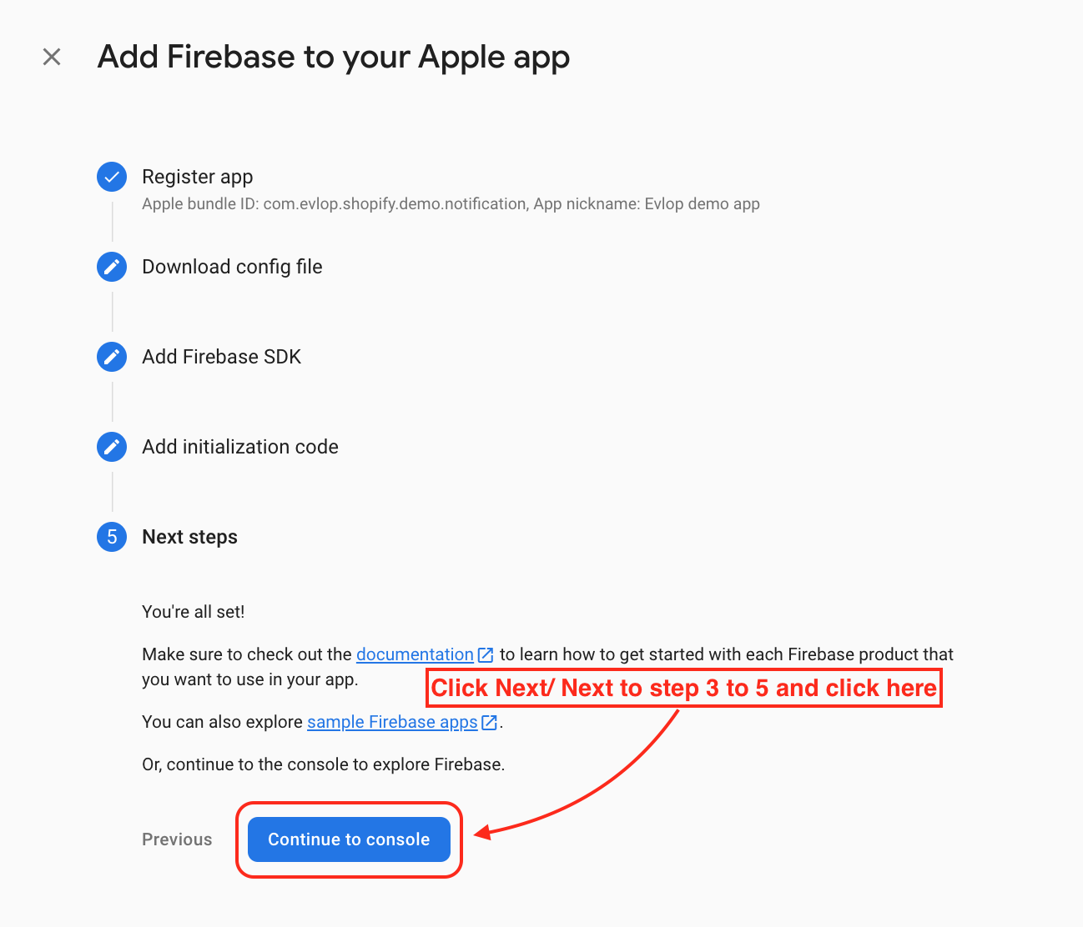Viewport: 1083px width, 927px height.
Task: Click the Add Firebase SDK pencil icon
Action: [x=112, y=357]
